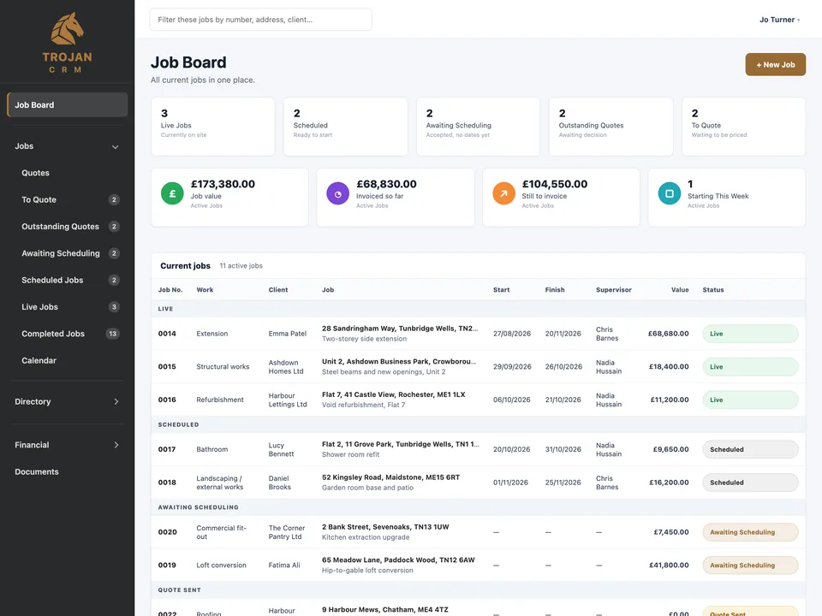Click the Live status pill for job 0014
The width and height of the screenshot is (822, 616).
click(750, 334)
